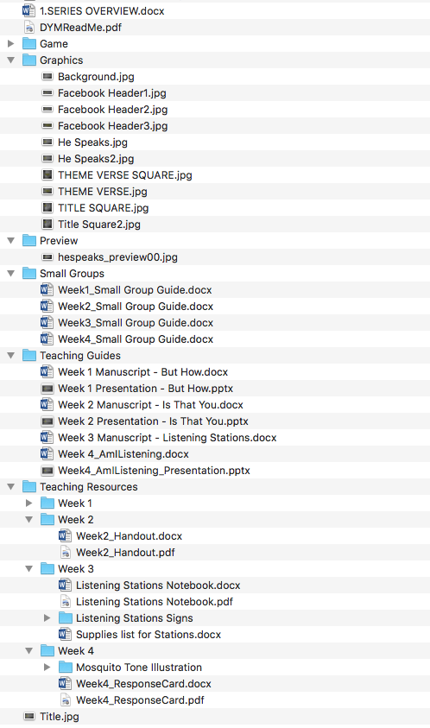Select the Week 3 folder name
Viewport: 430px width, 728px height.
point(76,569)
